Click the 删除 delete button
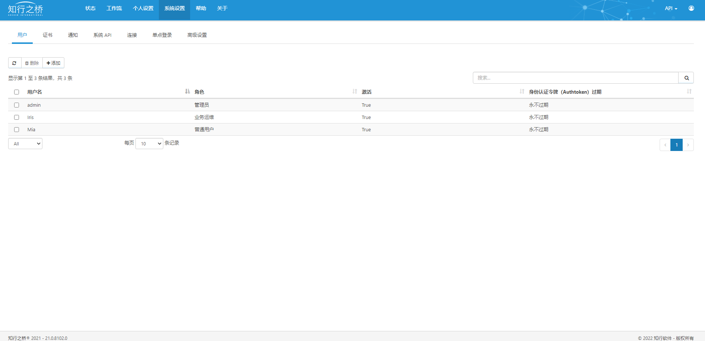Image resolution: width=705 pixels, height=341 pixels. click(32, 63)
